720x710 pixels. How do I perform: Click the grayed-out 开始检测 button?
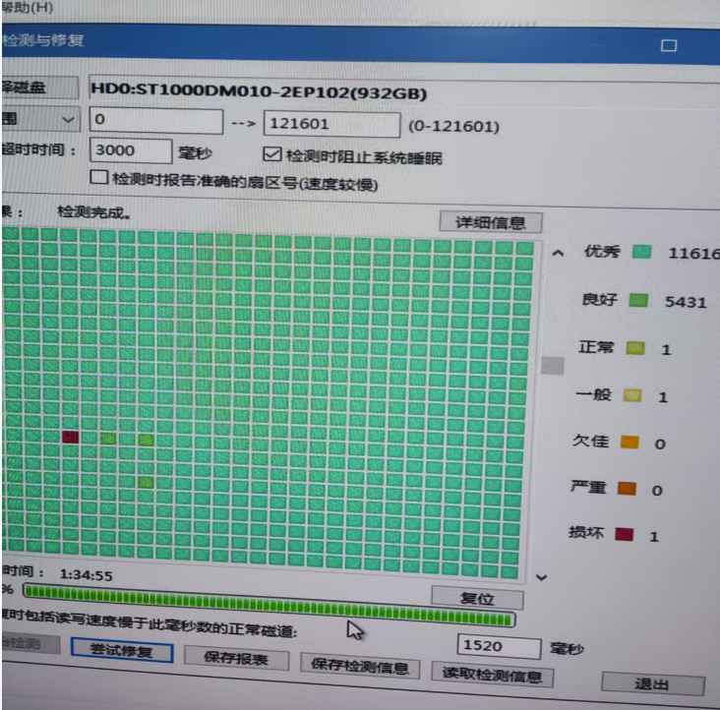coord(30,643)
